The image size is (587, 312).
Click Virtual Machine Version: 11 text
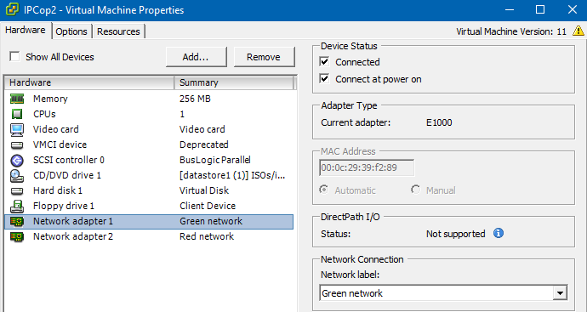511,31
